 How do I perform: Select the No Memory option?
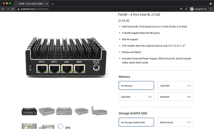(136, 86)
